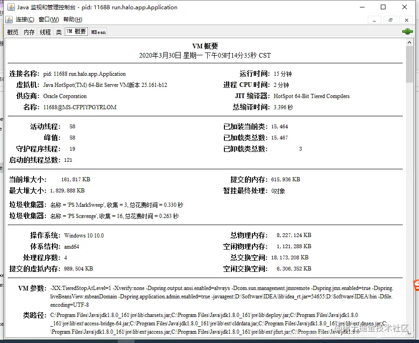The height and width of the screenshot is (343, 419).
Task: Open the MBean tab
Action: click(98, 32)
